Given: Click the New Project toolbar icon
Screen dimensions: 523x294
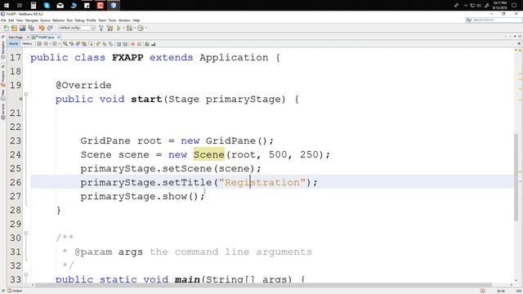Looking at the screenshot, I should point(14,29).
